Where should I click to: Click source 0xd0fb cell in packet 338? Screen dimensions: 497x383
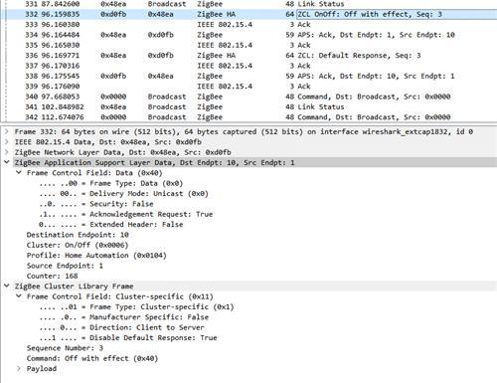113,76
